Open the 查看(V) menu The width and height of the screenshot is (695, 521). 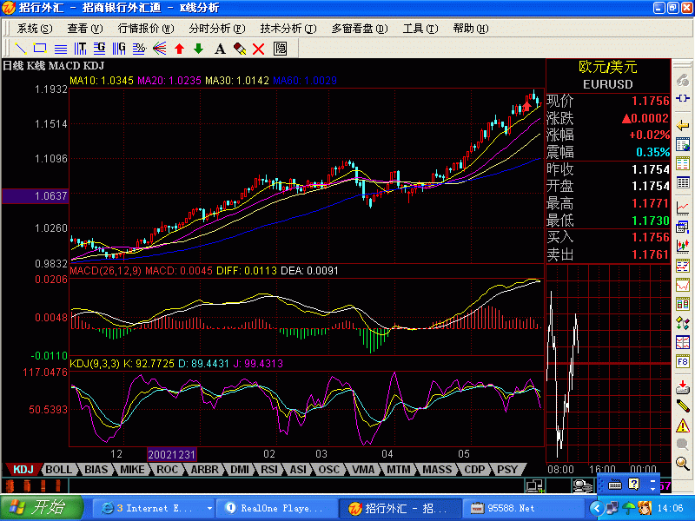click(85, 29)
